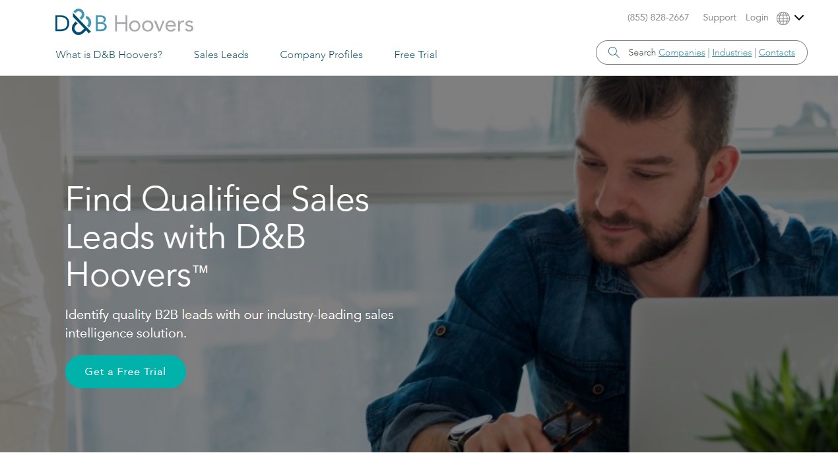The image size is (838, 453).
Task: Click the Get a Free Trial button
Action: click(125, 372)
